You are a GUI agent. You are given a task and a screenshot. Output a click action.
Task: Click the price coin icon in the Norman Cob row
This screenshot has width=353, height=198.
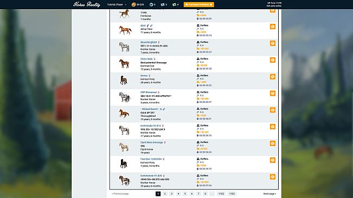[x=198, y=65]
